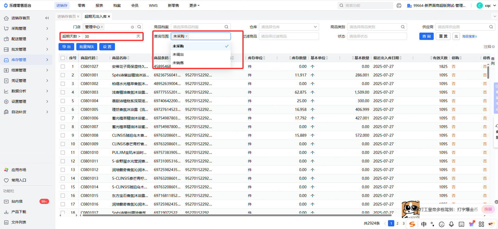Open the filter layout icon beside 重置
Viewport: 498px width, 229px height.
coord(456,36)
